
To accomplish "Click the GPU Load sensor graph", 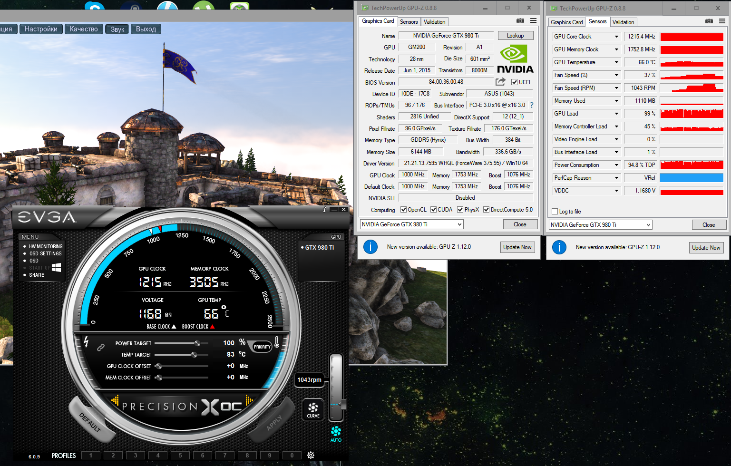I will click(692, 114).
